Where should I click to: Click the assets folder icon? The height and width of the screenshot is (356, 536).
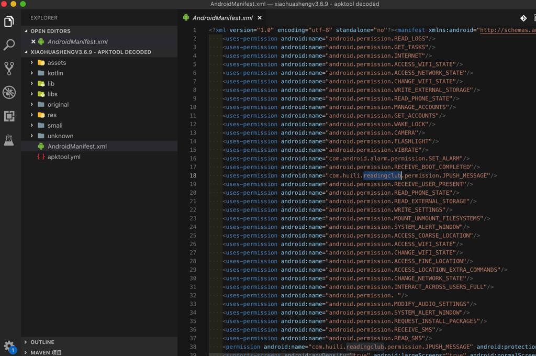41,63
